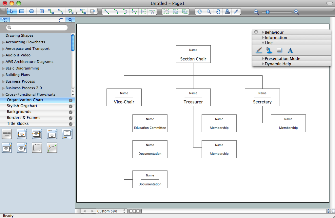This screenshot has height=218, width=335.
Task: Select the right-angle connector tool
Action: pos(51,11)
